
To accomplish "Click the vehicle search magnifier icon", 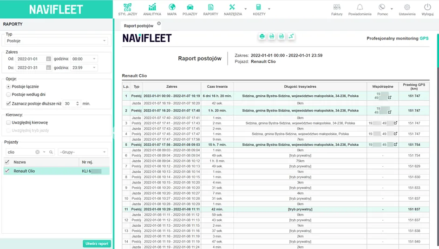I will (x=51, y=152).
